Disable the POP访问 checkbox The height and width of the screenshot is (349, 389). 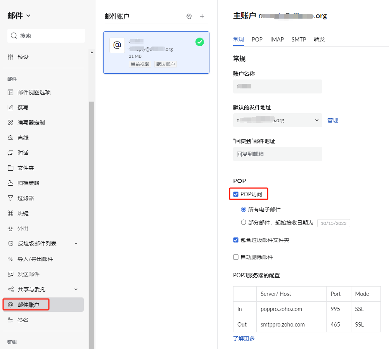tap(236, 194)
